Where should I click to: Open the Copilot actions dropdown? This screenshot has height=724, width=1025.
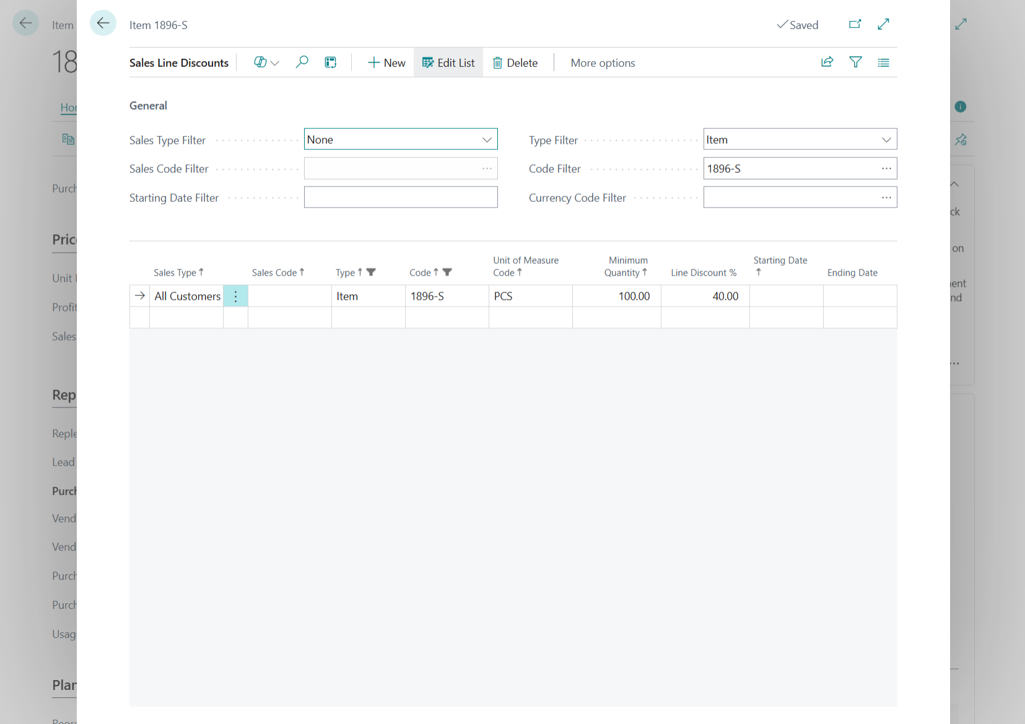tap(267, 63)
